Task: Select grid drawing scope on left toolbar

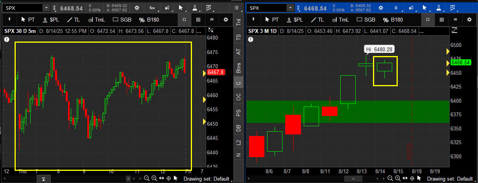Action: (x=198, y=19)
